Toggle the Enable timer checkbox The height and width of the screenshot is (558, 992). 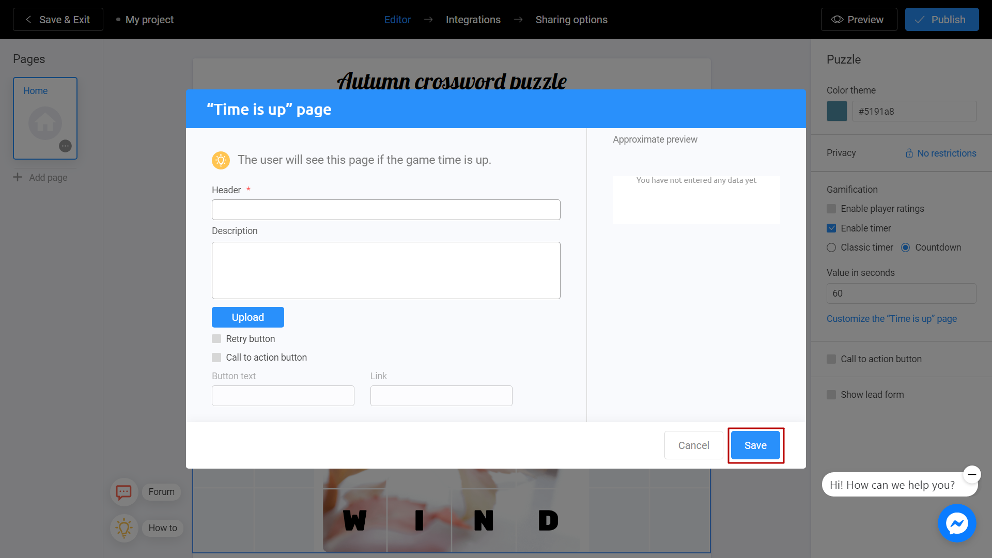coord(831,228)
